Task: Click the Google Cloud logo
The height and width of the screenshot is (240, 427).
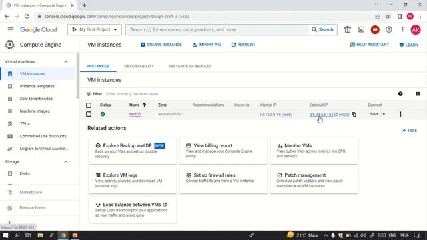Action: click(x=39, y=29)
